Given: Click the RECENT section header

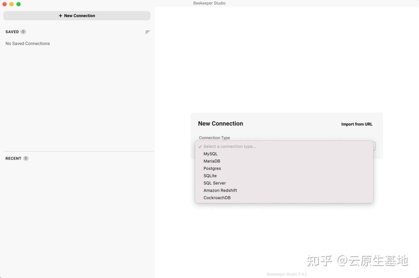Looking at the screenshot, I should [x=12, y=158].
